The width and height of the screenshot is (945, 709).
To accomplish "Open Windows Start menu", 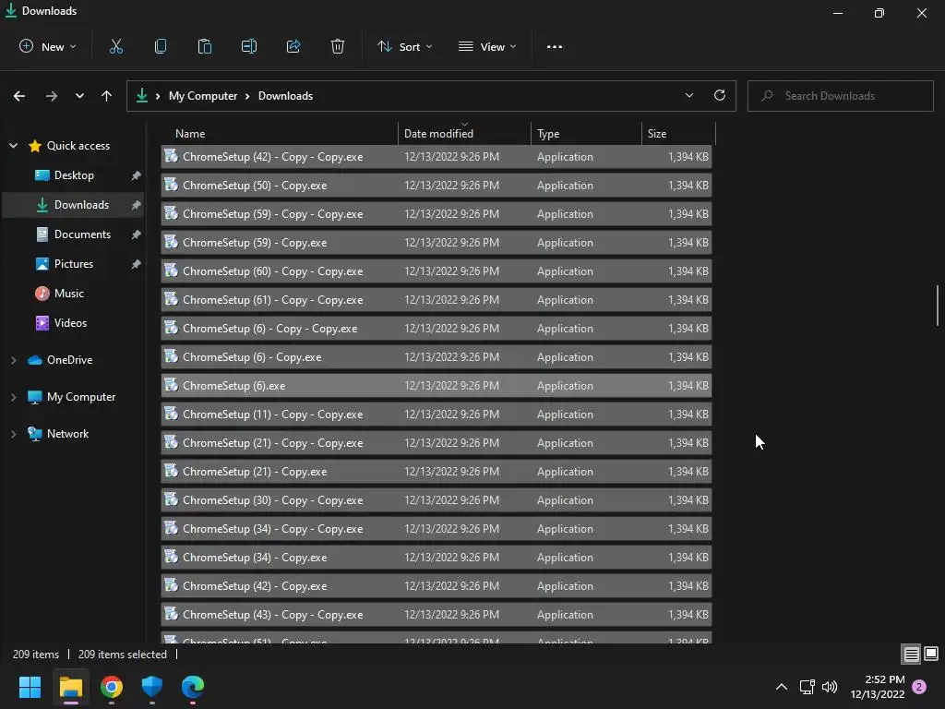I will coord(30,687).
